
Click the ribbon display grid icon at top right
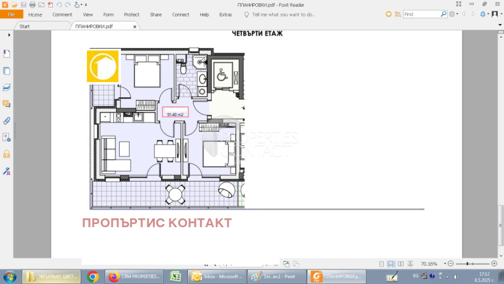(x=459, y=4)
